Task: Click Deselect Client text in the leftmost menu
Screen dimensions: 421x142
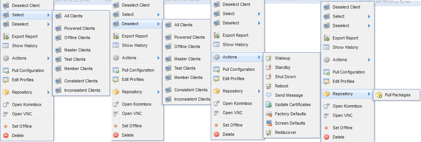Action: 26,6
